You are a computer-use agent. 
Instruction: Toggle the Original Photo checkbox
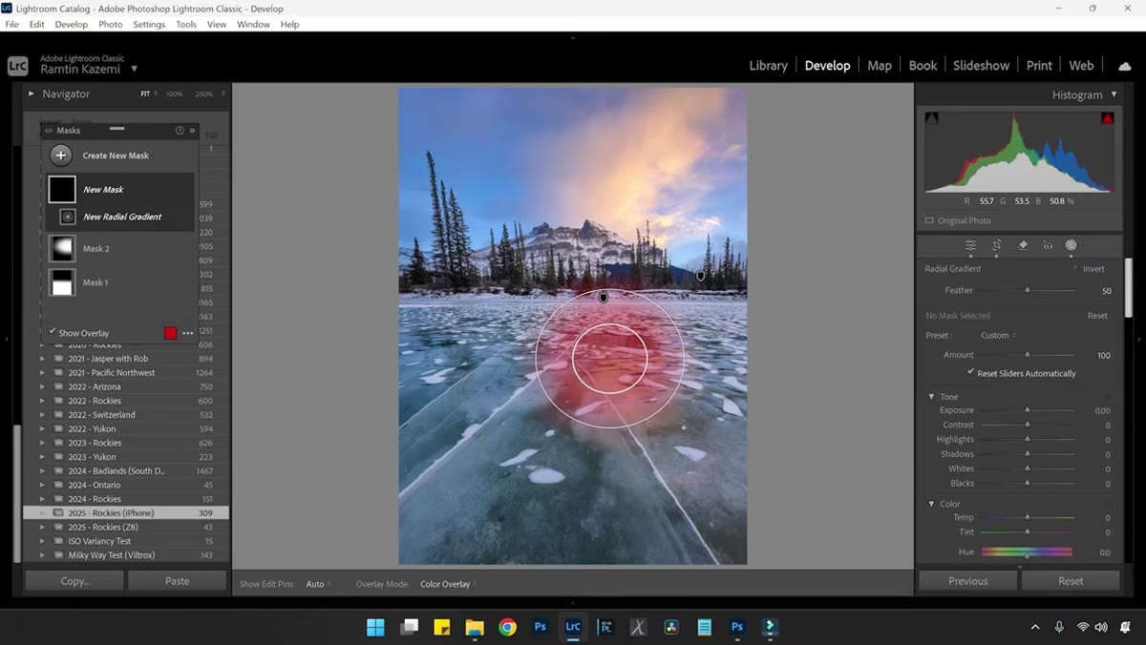929,220
